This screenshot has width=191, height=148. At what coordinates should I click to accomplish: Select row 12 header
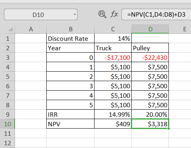pos(8,143)
